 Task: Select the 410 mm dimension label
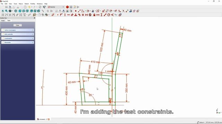pos(95,62)
